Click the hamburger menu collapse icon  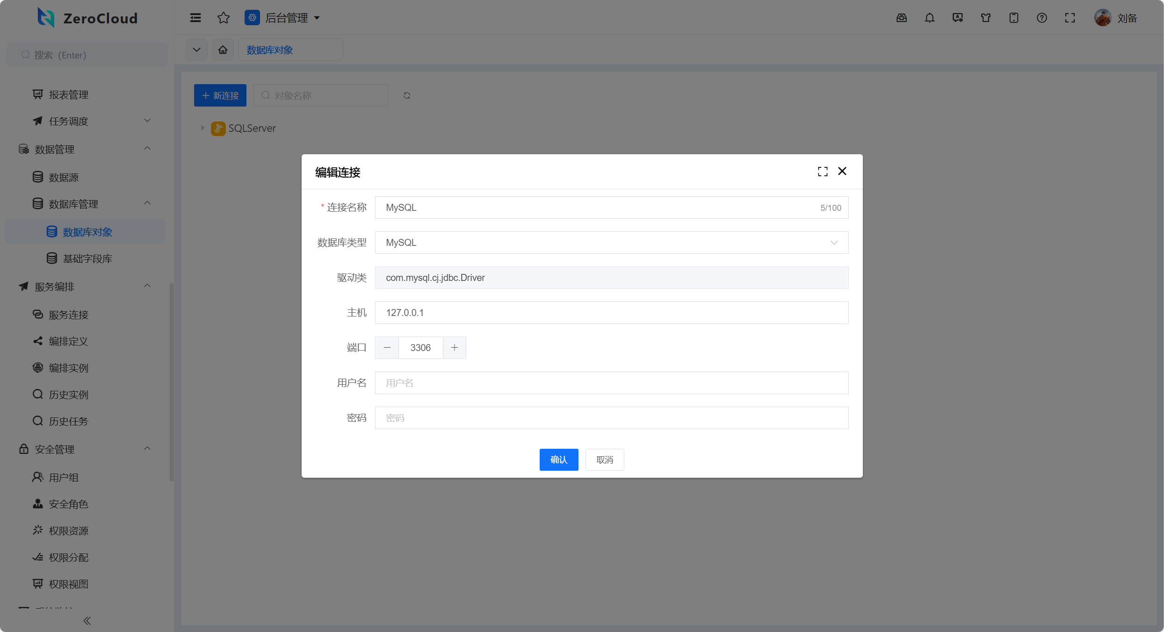pyautogui.click(x=195, y=18)
